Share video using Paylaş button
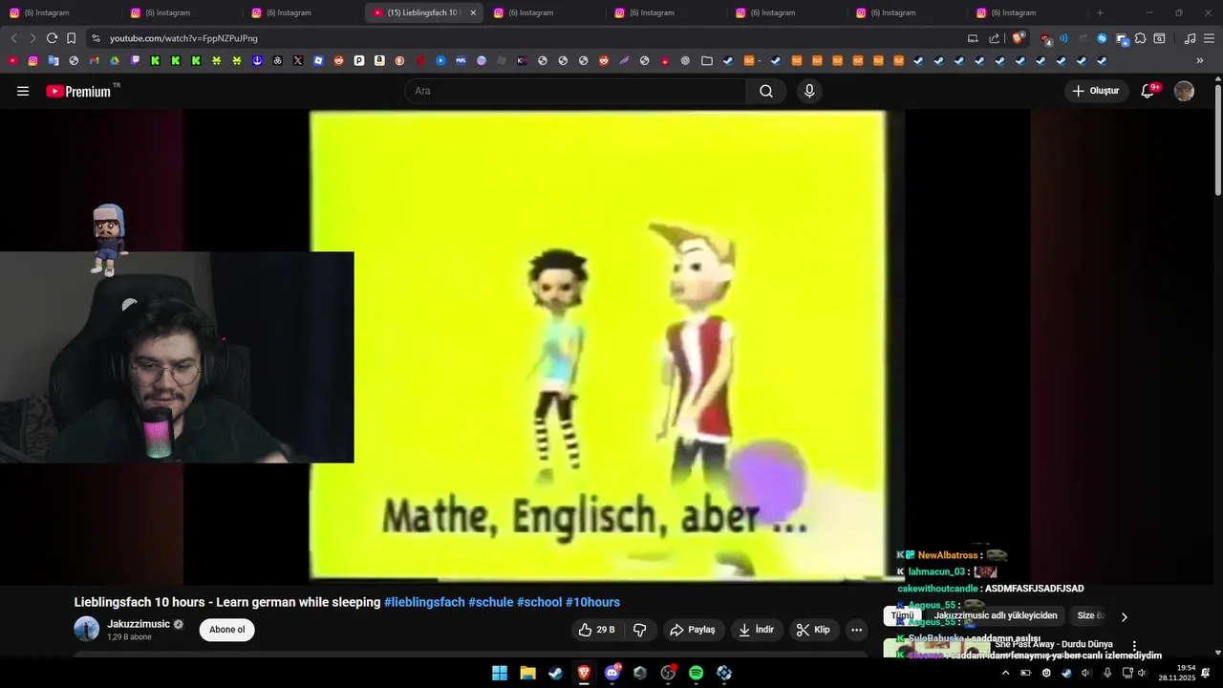 (693, 630)
